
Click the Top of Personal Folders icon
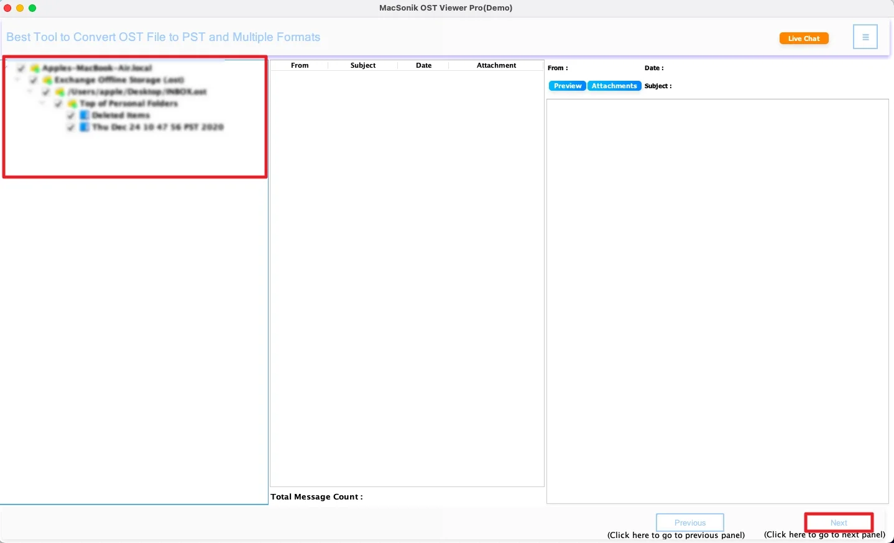click(72, 104)
